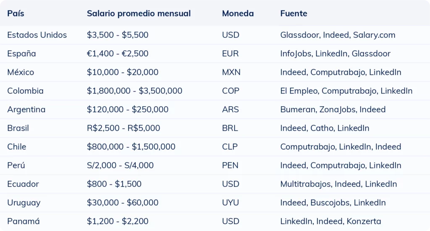This screenshot has height=231, width=430.
Task: Click the Argentina row name
Action: pos(26,110)
